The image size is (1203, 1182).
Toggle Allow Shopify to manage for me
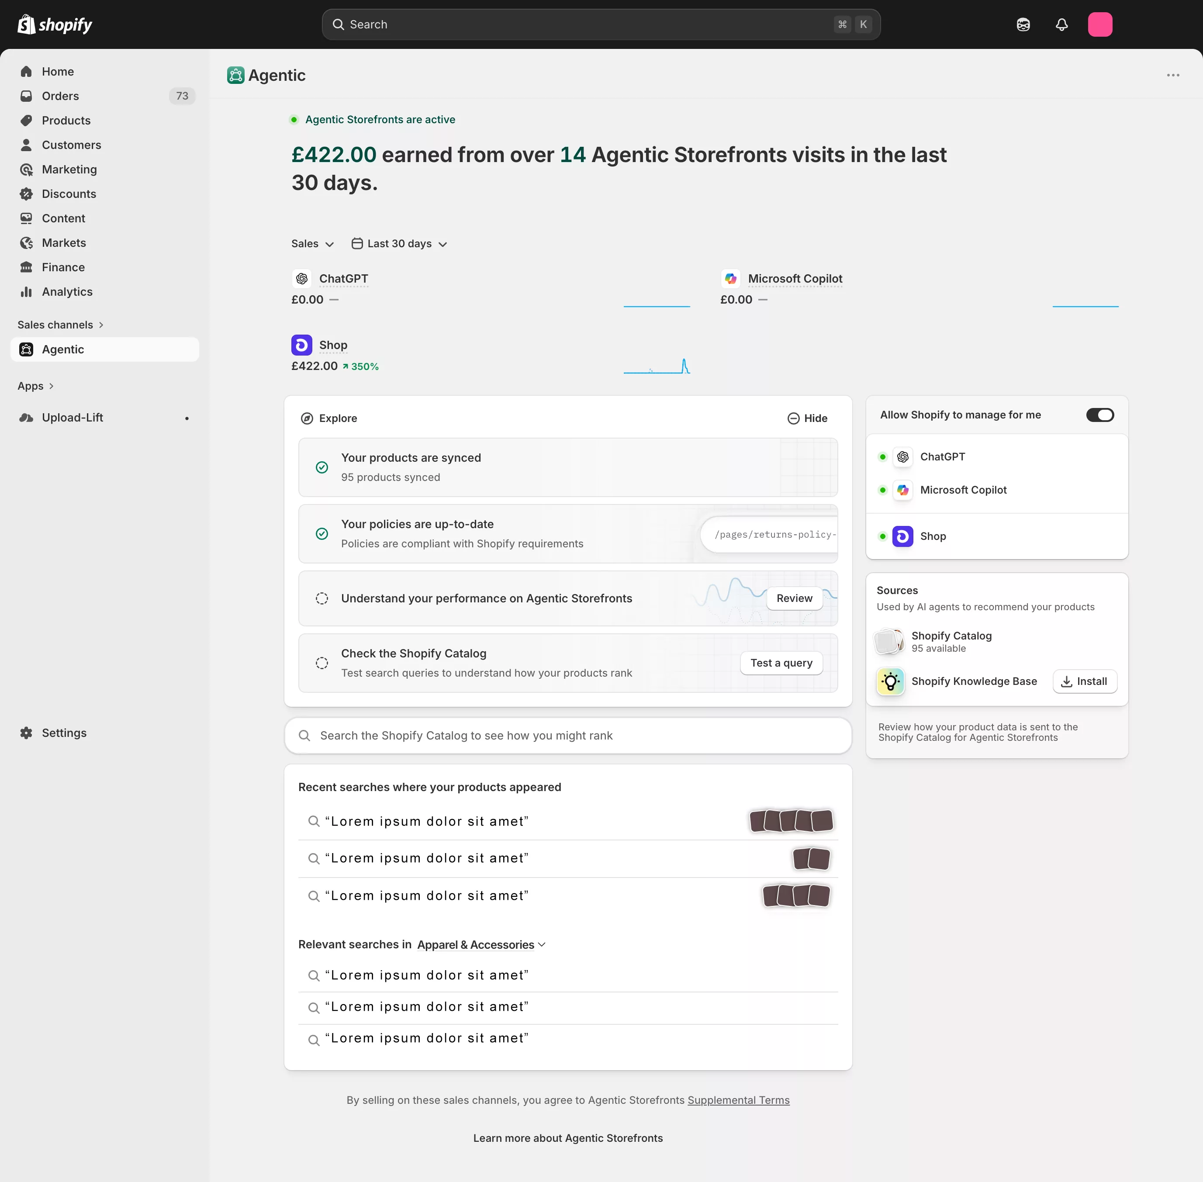click(1100, 415)
